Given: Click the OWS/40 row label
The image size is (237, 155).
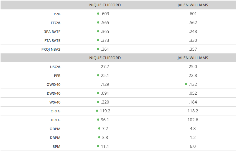Looking at the screenshot, I should [53, 85].
